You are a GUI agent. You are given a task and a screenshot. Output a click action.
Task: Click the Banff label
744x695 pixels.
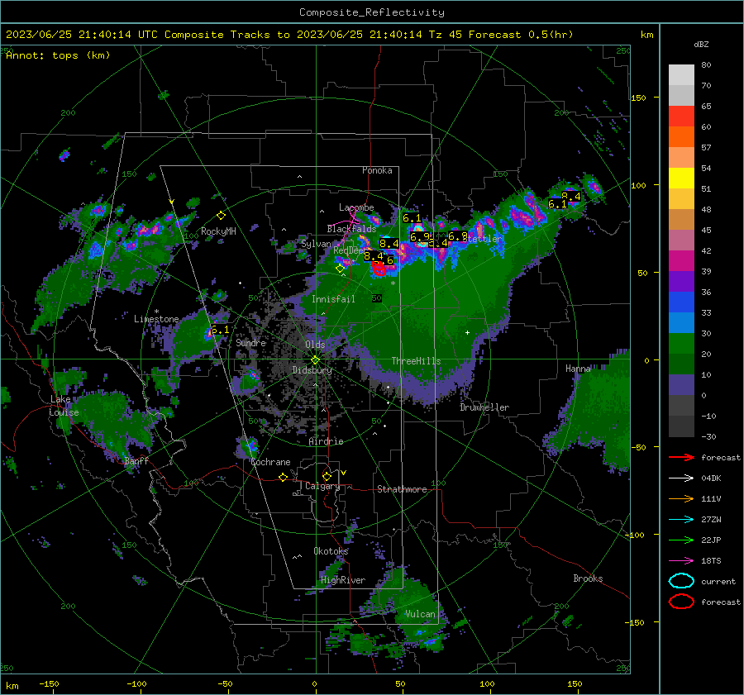[x=136, y=461]
